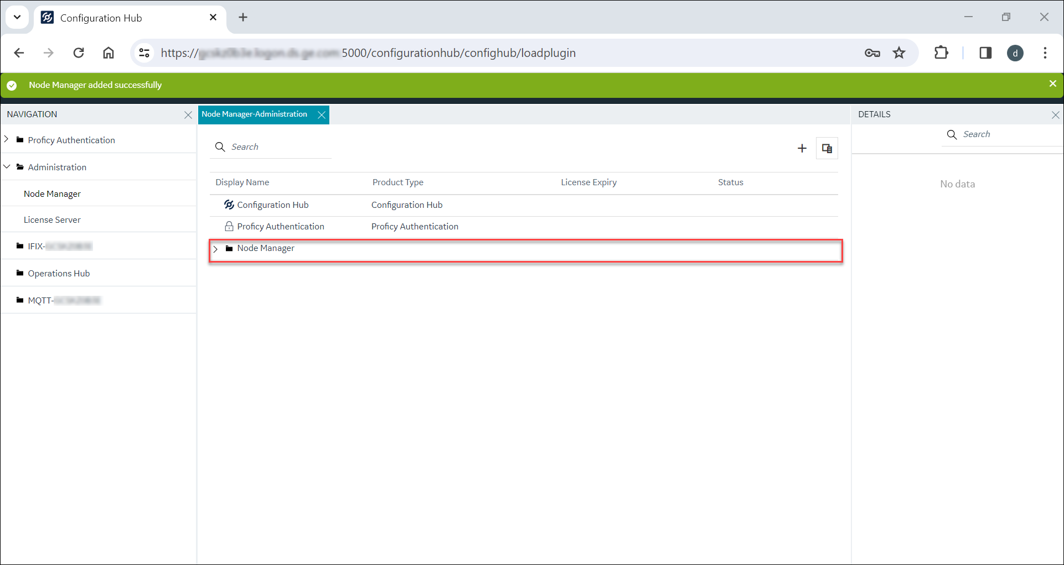1064x565 pixels.
Task: Click the plus icon to add a node
Action: tap(802, 148)
